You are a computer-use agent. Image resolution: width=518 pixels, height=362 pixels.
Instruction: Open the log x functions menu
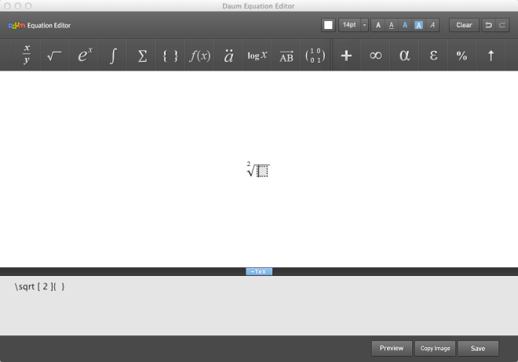tap(257, 55)
